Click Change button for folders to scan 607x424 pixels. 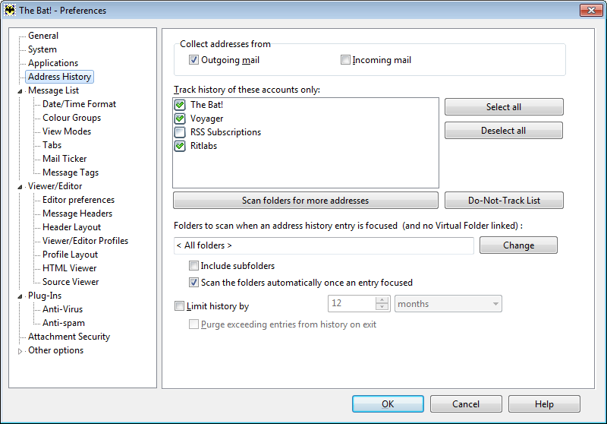(518, 245)
